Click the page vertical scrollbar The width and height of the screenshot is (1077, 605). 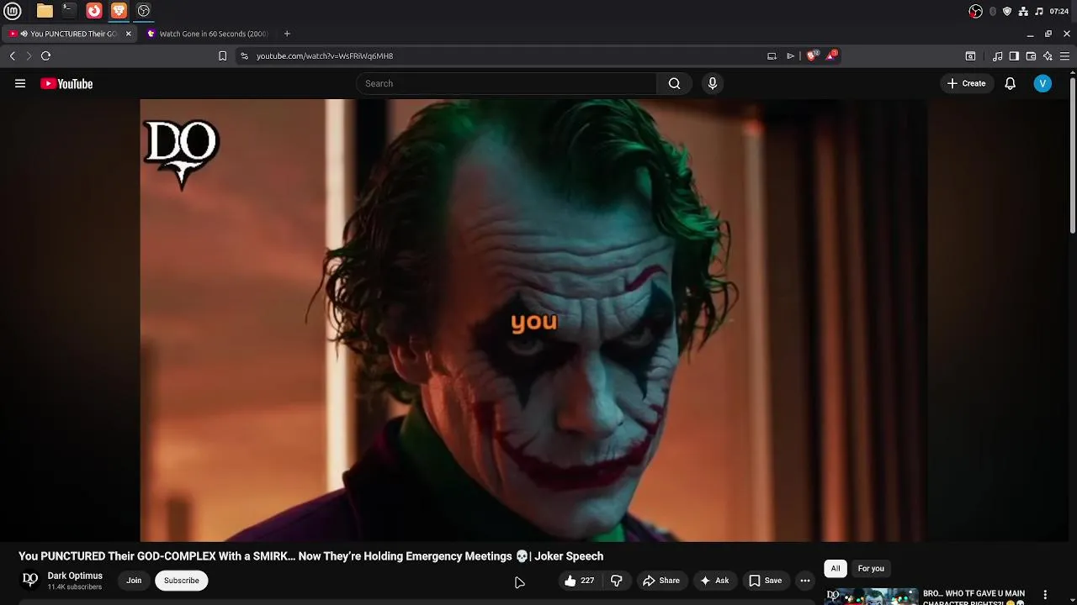click(1073, 155)
